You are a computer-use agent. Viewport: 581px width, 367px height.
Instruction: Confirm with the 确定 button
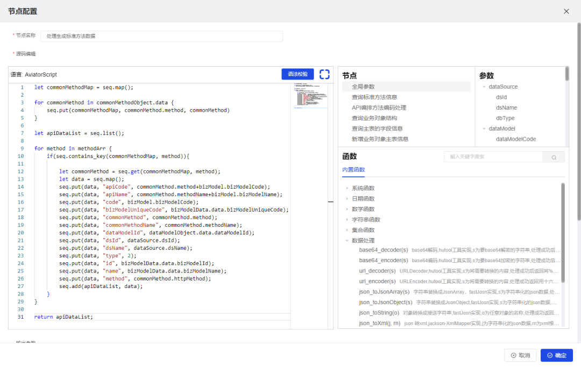(x=557, y=356)
